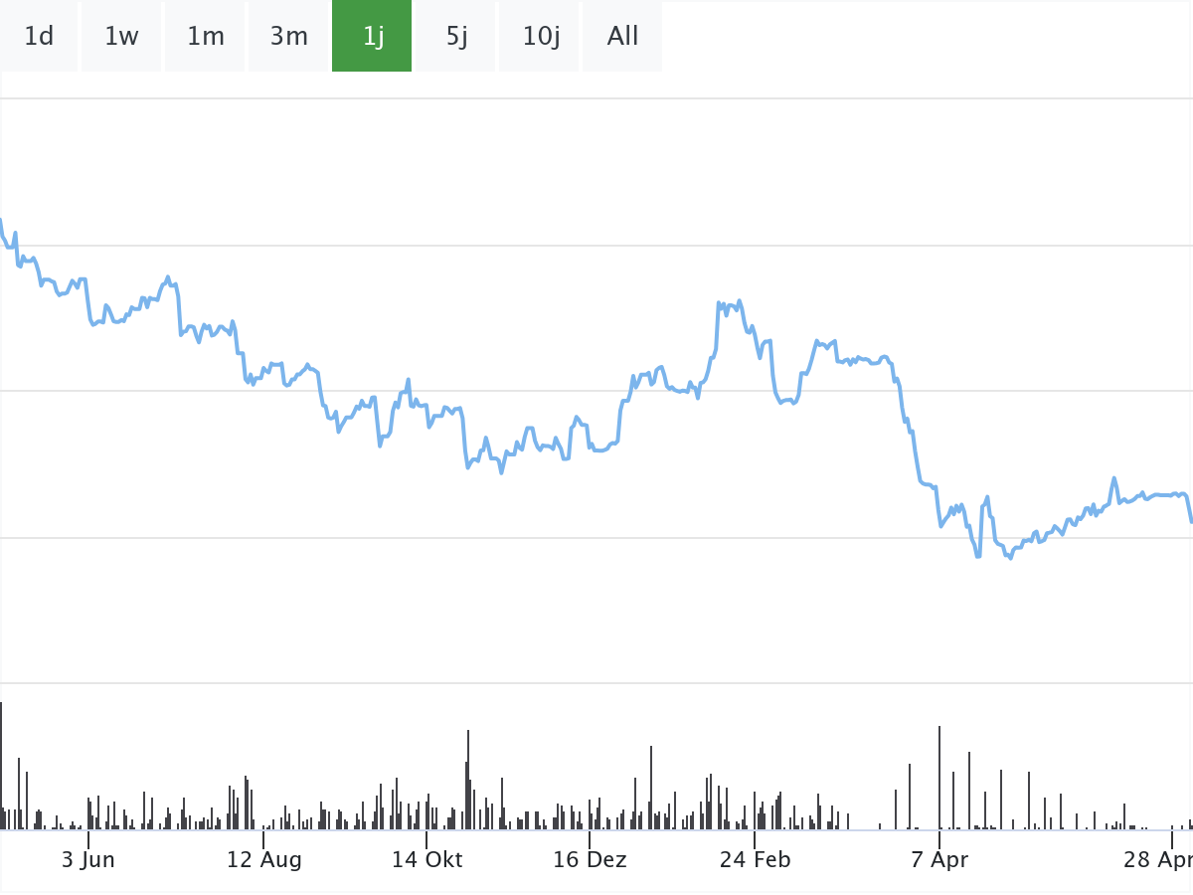This screenshot has height=895, width=1193.
Task: Select the 14 Okt date marker
Action: [426, 859]
